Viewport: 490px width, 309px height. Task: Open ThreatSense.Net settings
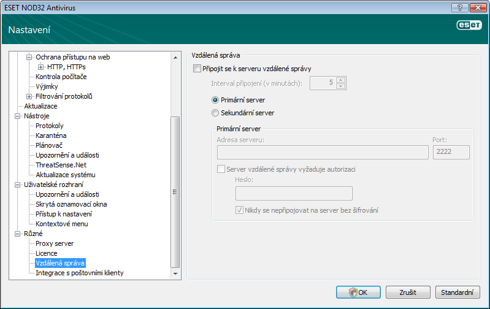point(61,165)
